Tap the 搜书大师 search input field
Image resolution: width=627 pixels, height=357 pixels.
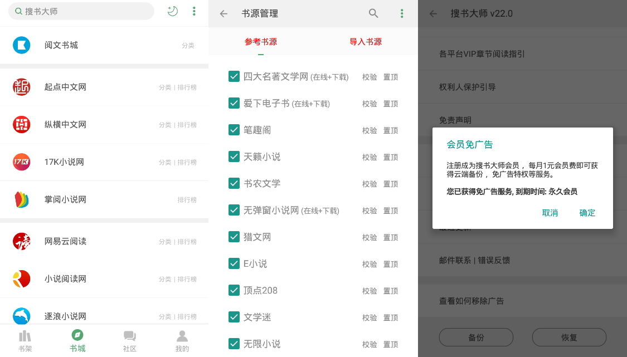[x=81, y=11]
